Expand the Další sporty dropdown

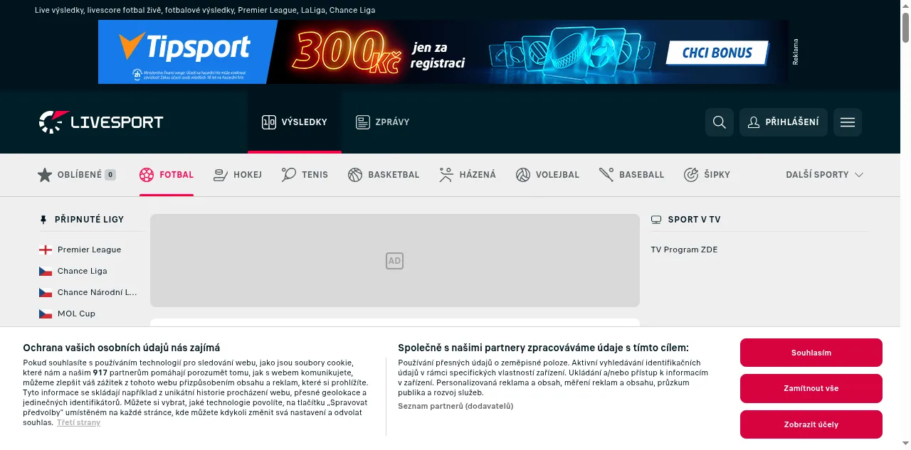[x=825, y=175]
